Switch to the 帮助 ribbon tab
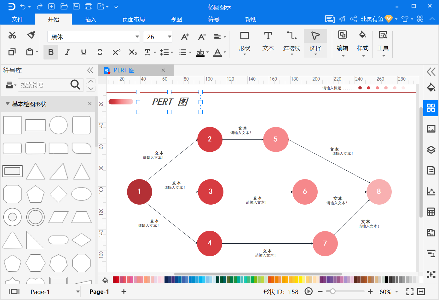 (x=251, y=19)
